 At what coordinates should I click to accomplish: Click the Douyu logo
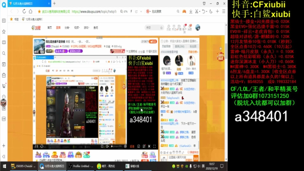pyautogui.click(x=36, y=28)
